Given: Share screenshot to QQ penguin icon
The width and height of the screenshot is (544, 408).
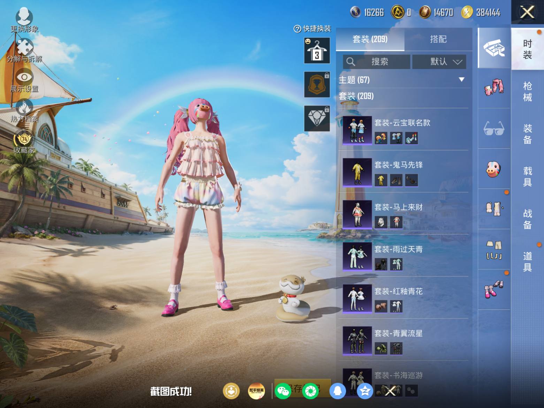Looking at the screenshot, I should pos(337,391).
